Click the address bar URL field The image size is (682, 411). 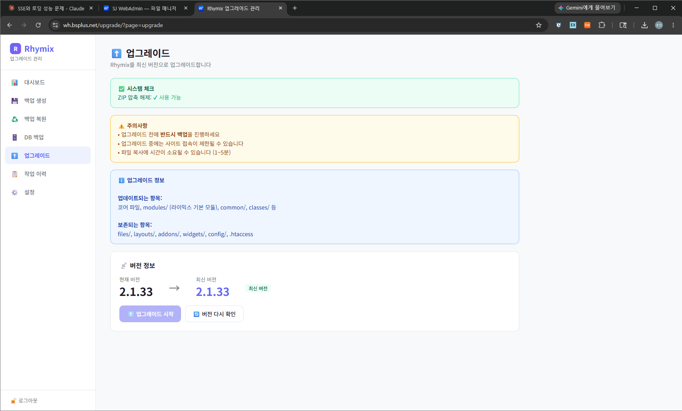pyautogui.click(x=298, y=25)
